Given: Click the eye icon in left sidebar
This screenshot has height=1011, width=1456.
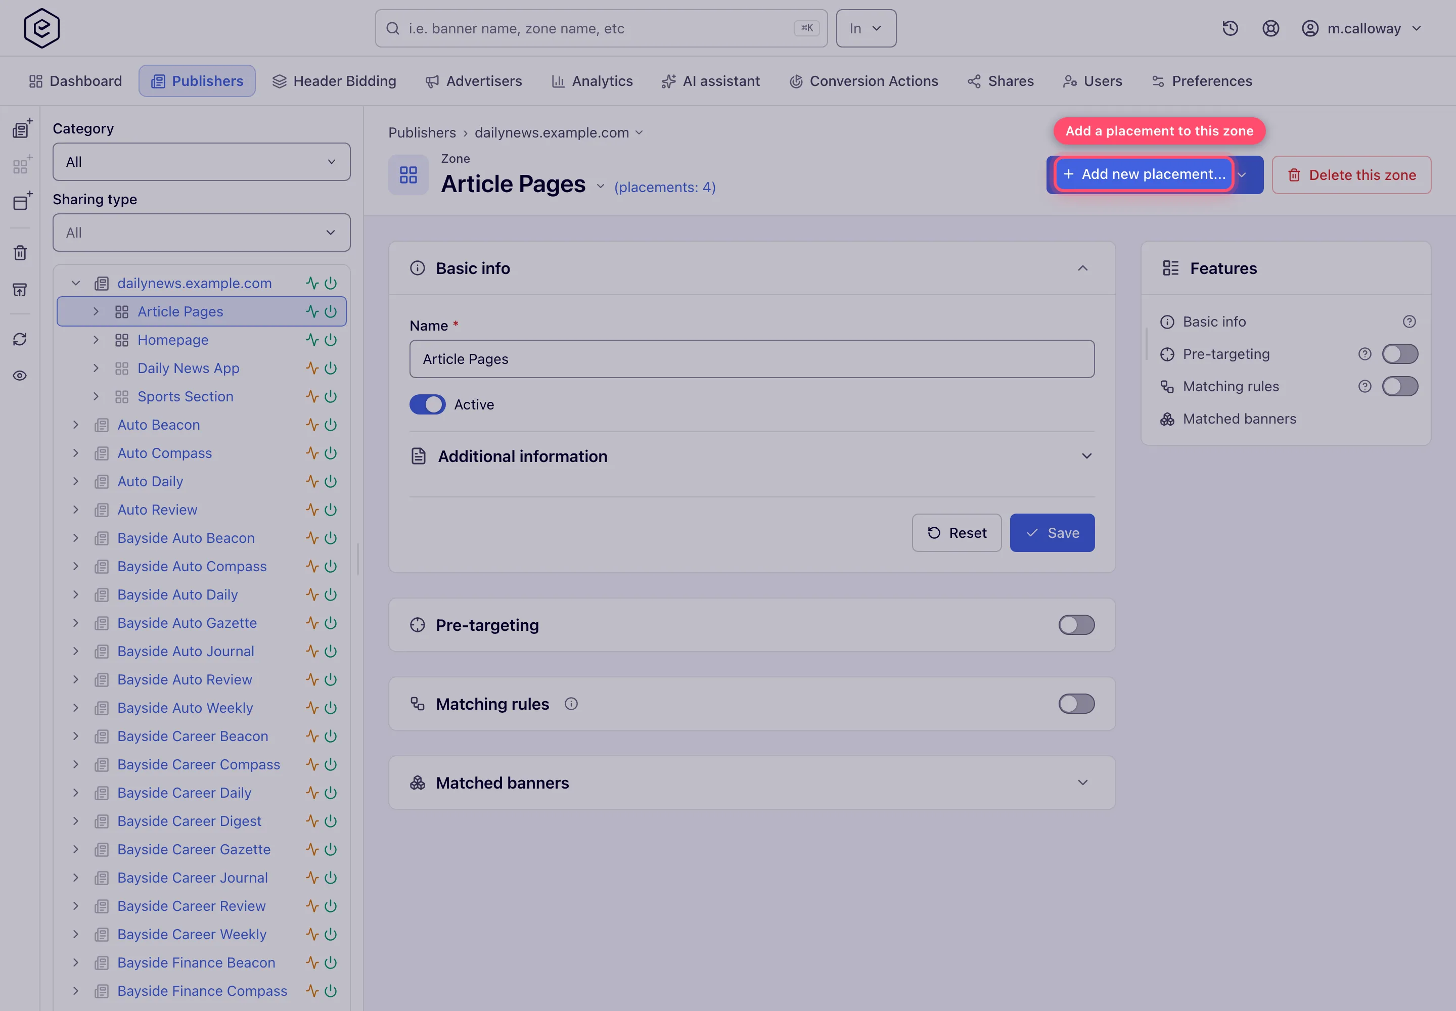Looking at the screenshot, I should (20, 376).
